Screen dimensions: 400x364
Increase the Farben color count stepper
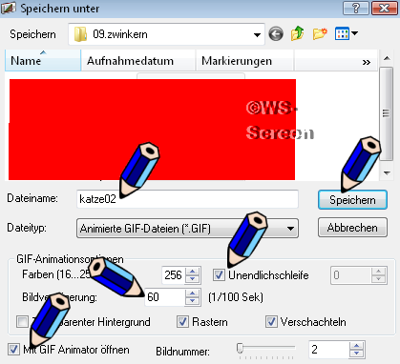192,272
